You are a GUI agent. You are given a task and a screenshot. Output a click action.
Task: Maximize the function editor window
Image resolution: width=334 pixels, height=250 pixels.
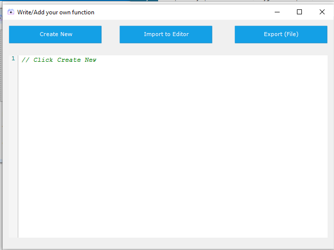pyautogui.click(x=299, y=12)
